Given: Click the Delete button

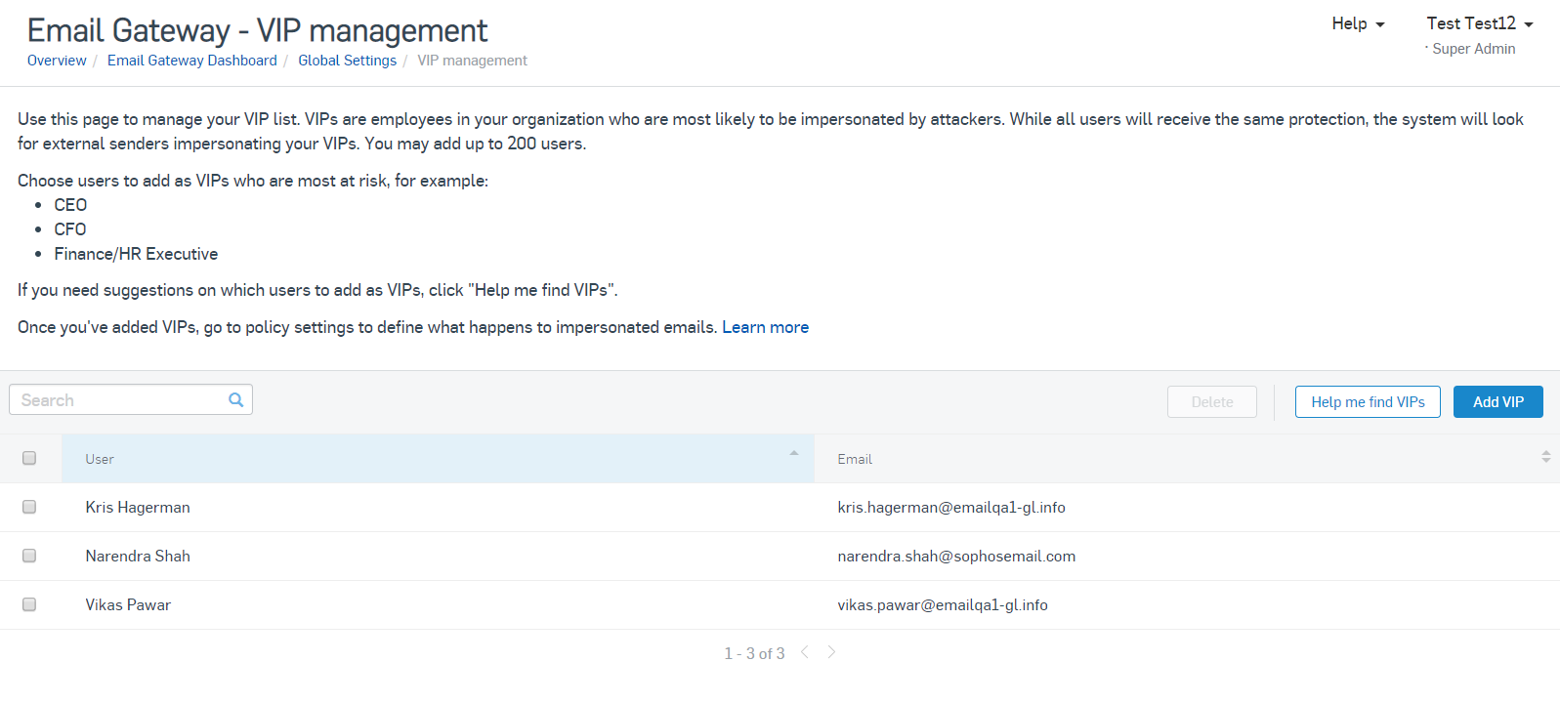Looking at the screenshot, I should click(x=1211, y=402).
